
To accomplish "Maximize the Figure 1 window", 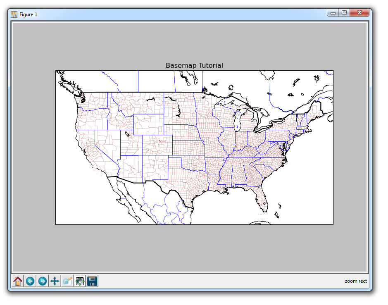I will tap(344, 13).
